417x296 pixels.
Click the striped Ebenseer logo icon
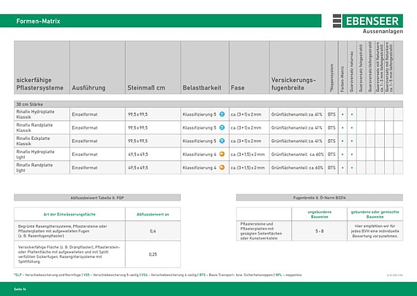[337, 21]
